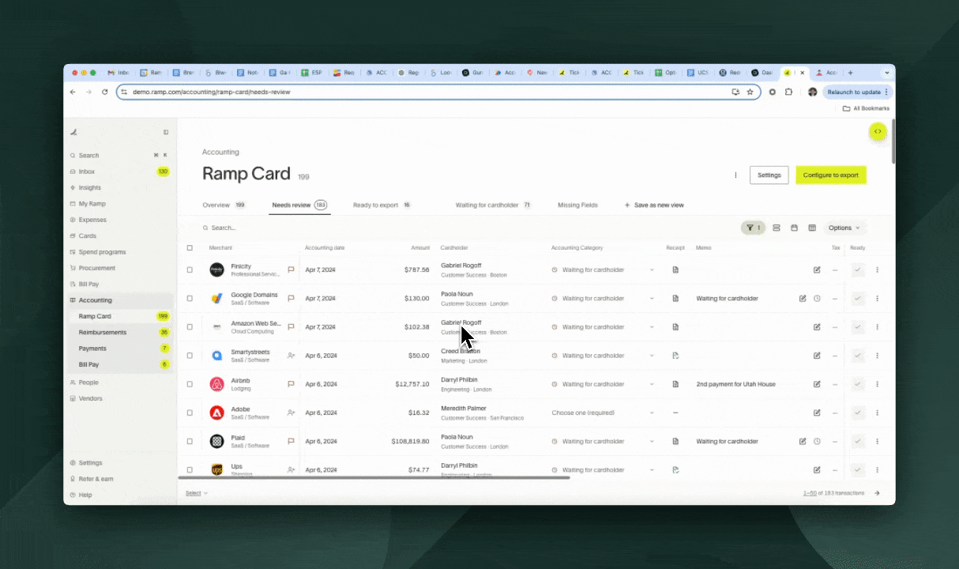Click the Relaunch to update button
This screenshot has width=959, height=569.
point(857,92)
